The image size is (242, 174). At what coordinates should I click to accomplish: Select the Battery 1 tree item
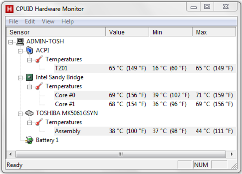[x=47, y=140]
